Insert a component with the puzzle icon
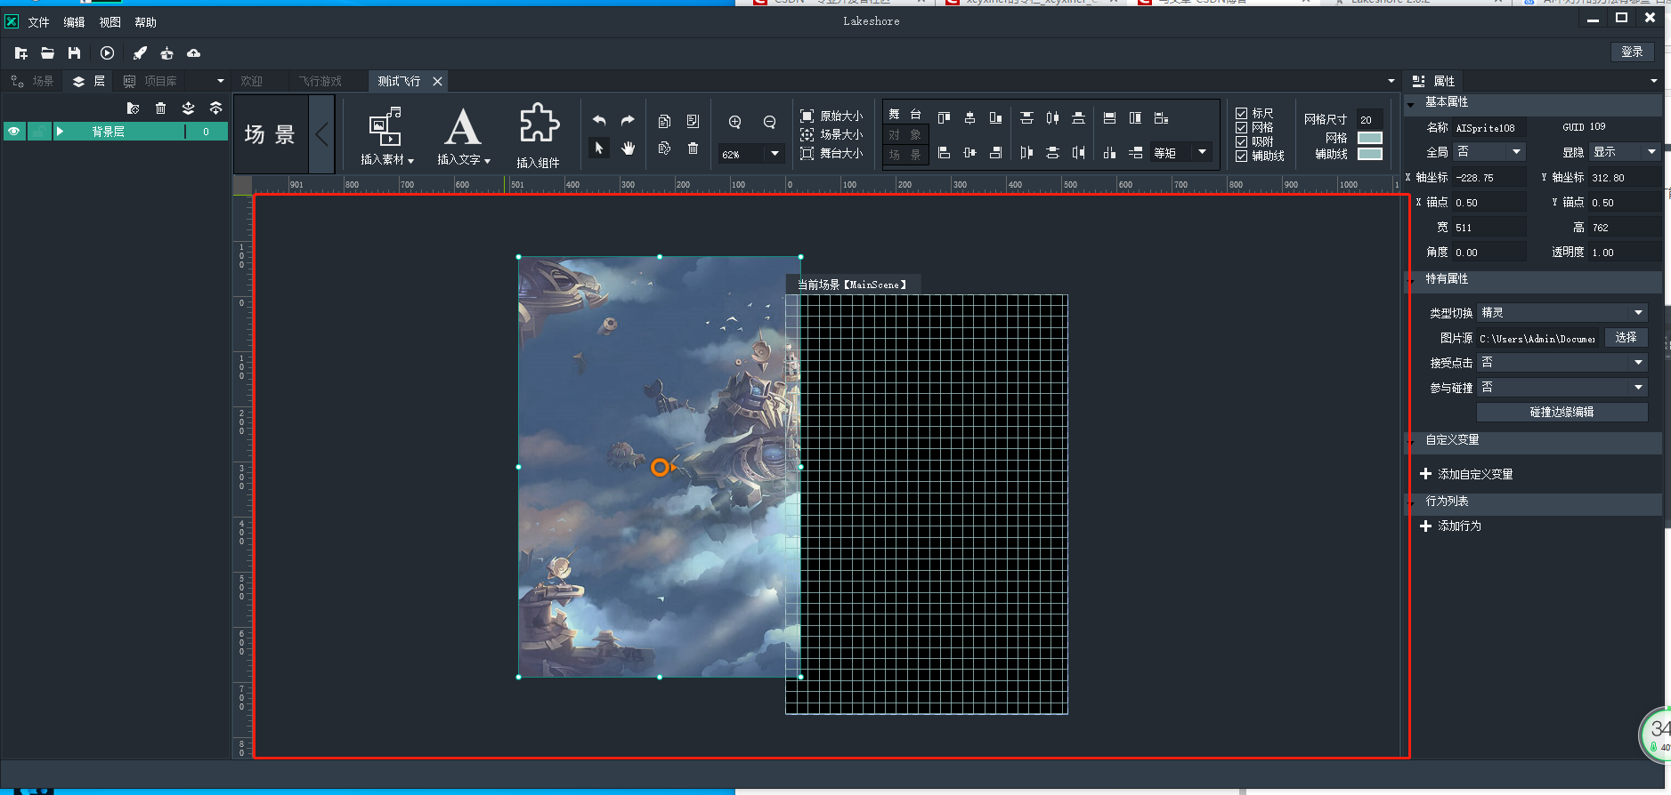The height and width of the screenshot is (795, 1671). [x=538, y=135]
